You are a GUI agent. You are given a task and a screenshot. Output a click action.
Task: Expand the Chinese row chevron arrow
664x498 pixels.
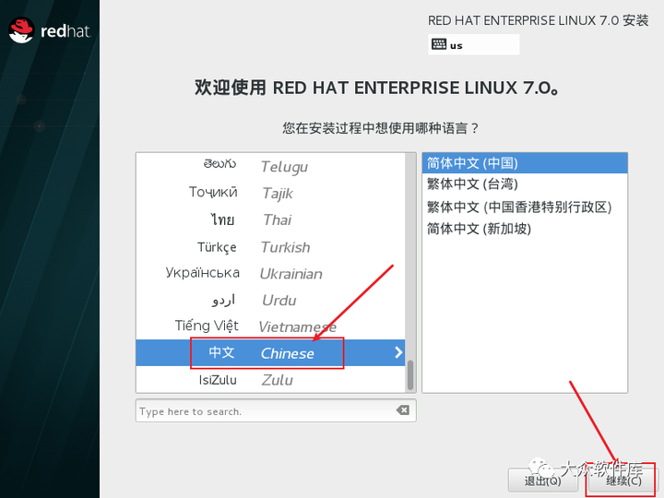pos(398,352)
